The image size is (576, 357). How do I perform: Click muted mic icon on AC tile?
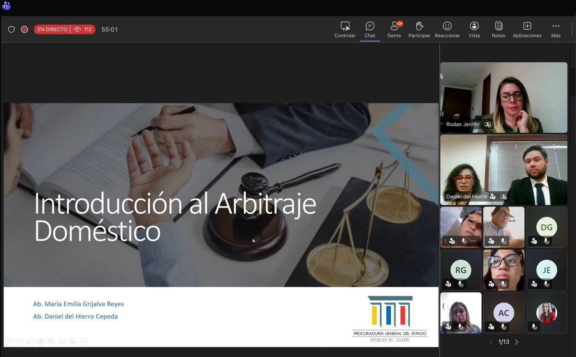(x=504, y=327)
